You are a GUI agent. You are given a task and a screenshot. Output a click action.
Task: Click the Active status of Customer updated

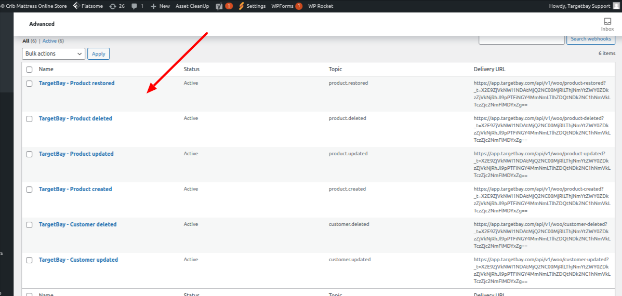tap(191, 260)
